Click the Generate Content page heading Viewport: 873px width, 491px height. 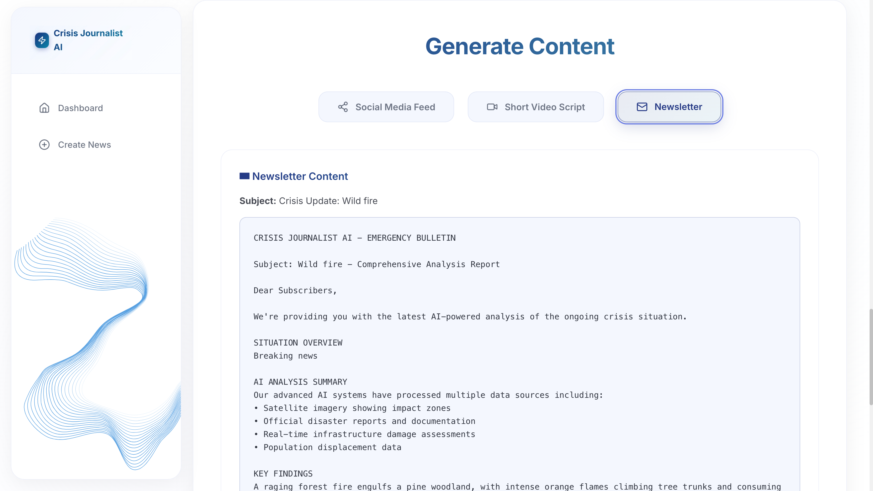click(x=520, y=46)
